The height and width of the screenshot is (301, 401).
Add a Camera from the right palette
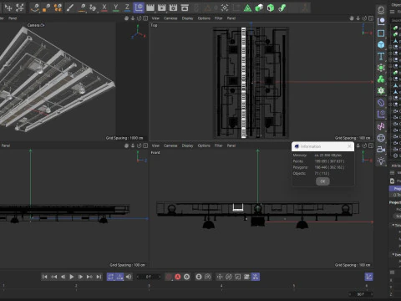[x=381, y=150]
